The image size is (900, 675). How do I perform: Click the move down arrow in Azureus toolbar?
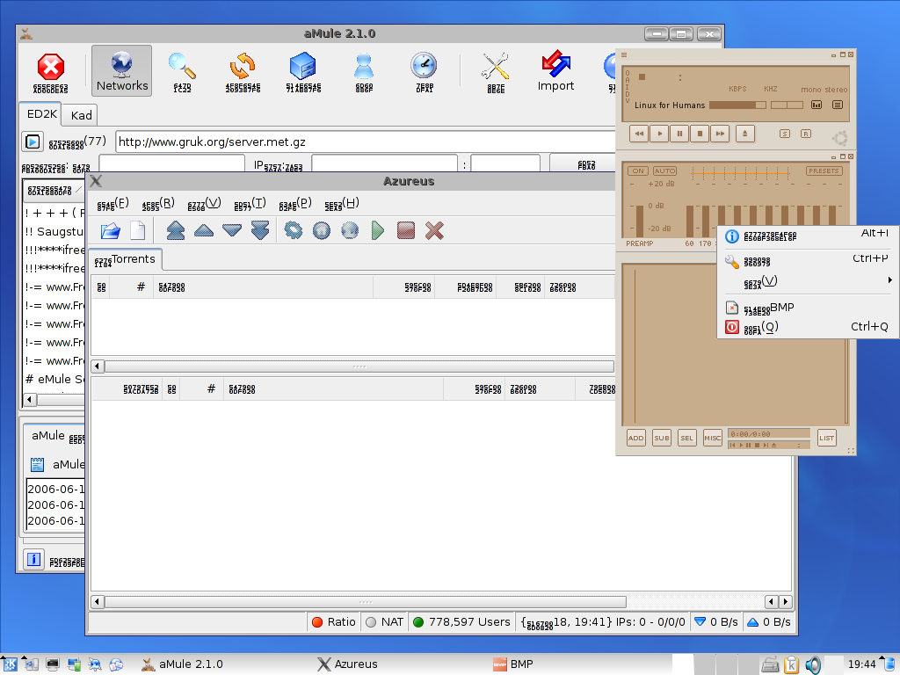(x=232, y=231)
